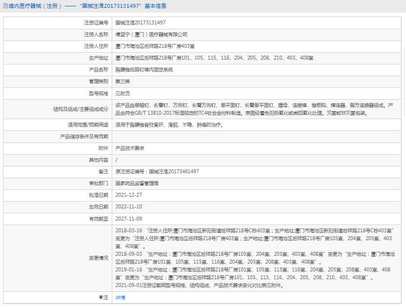Open the 详情 link in the 注 row
406x307 pixels.
[120, 297]
